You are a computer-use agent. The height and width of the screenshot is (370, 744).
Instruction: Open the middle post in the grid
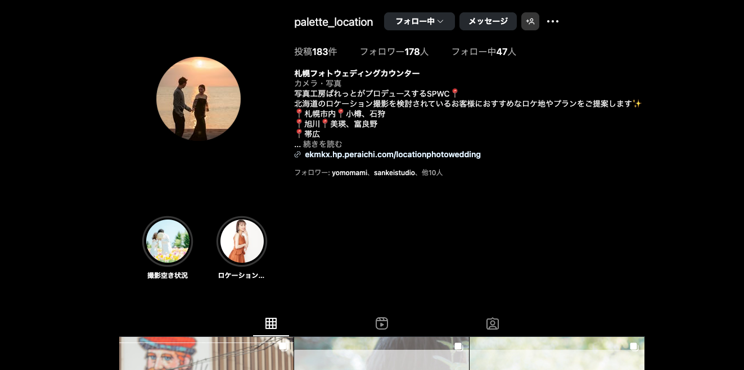coord(381,354)
